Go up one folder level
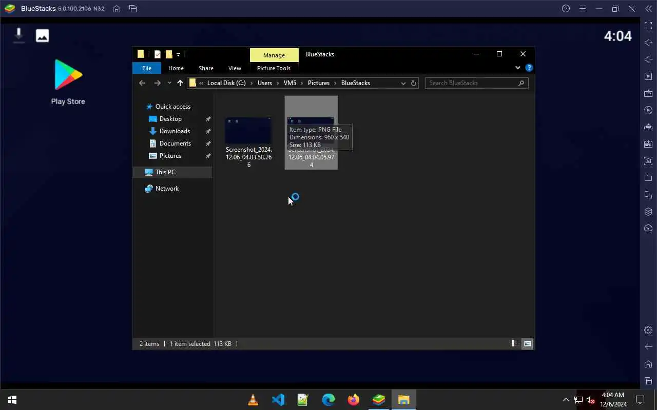This screenshot has width=657, height=410. 180,83
